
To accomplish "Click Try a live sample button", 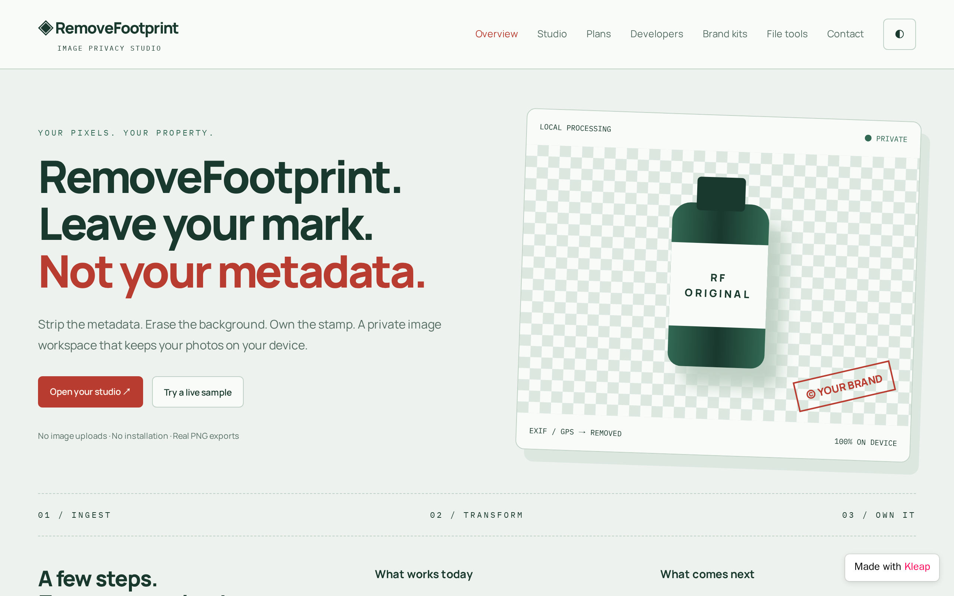I will [x=198, y=392].
